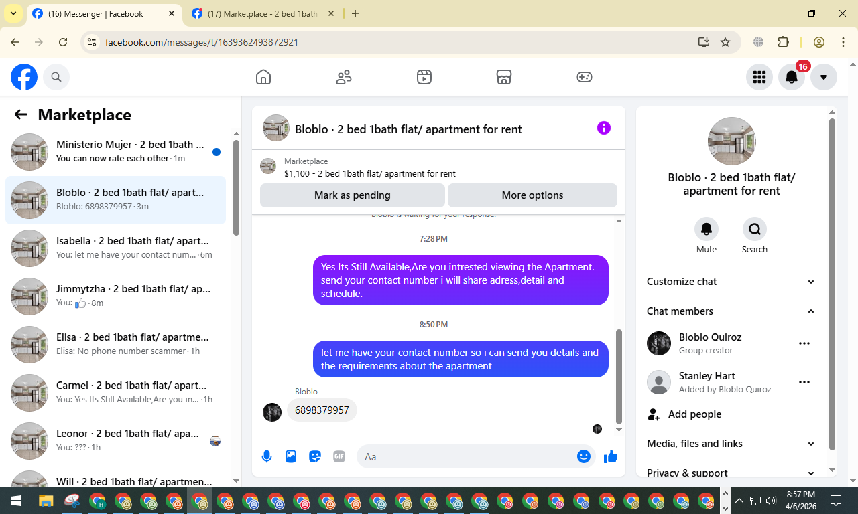
Task: Open Ministerio Mujer conversation
Action: pos(115,152)
